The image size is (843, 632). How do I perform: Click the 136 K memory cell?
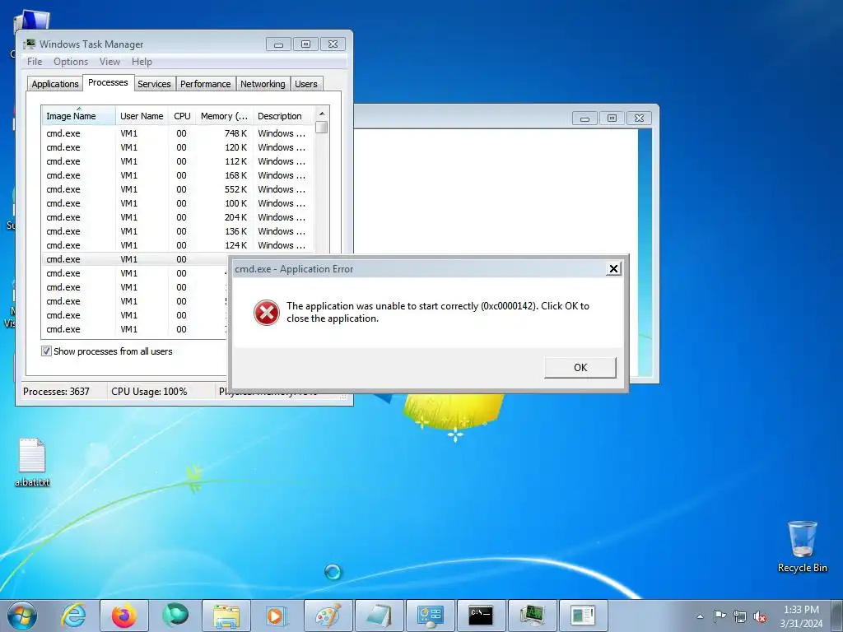[x=235, y=231]
